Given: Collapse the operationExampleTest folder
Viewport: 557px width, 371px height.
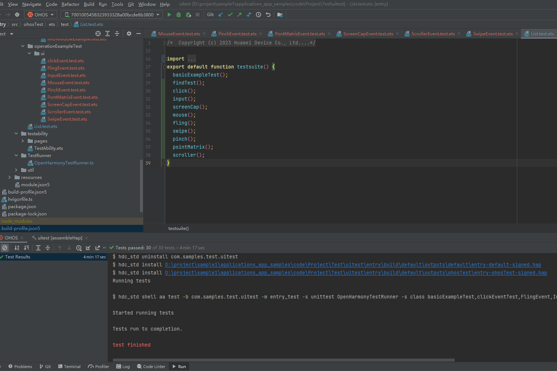Looking at the screenshot, I should tap(23, 46).
